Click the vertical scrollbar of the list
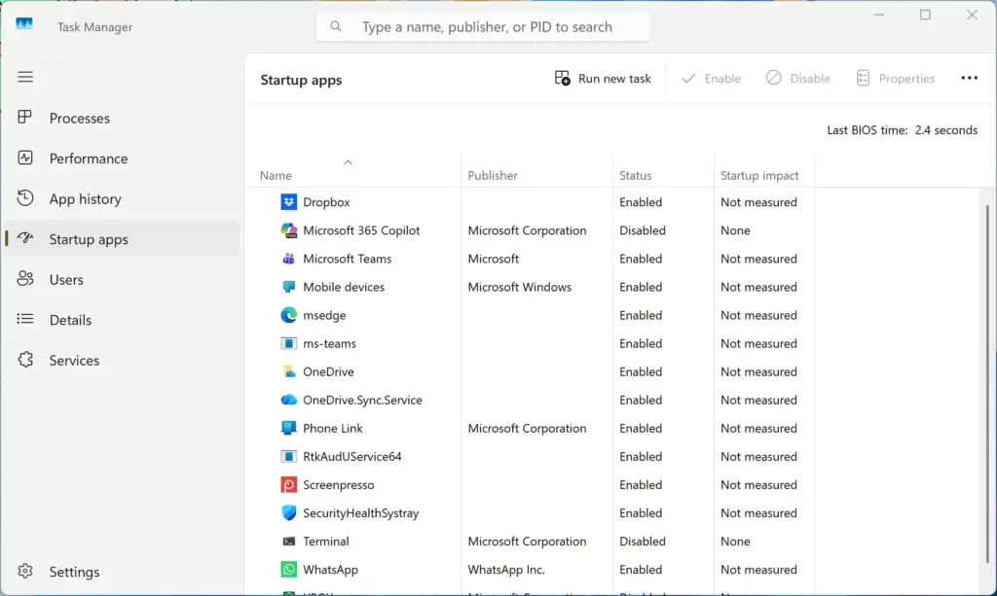 [x=987, y=384]
